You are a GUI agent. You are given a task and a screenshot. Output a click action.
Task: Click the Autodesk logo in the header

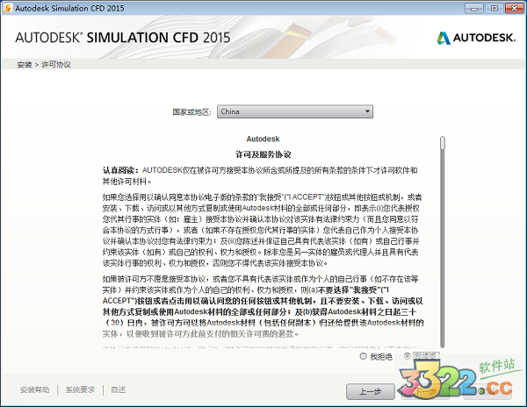pyautogui.click(x=473, y=37)
